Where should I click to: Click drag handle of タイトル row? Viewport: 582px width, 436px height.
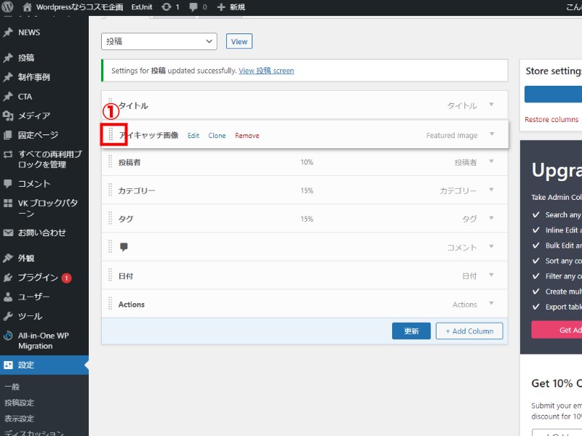(x=111, y=105)
